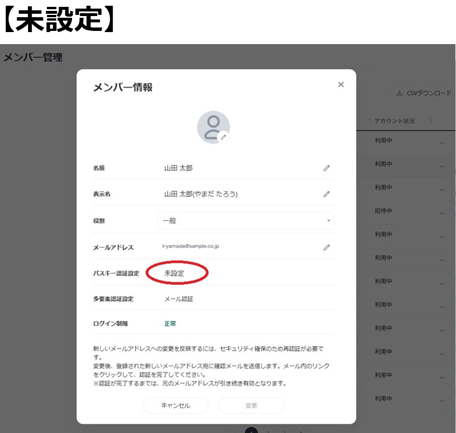This screenshot has height=433, width=456.
Task: Click the 正常 login restriction status
Action: [x=170, y=324]
